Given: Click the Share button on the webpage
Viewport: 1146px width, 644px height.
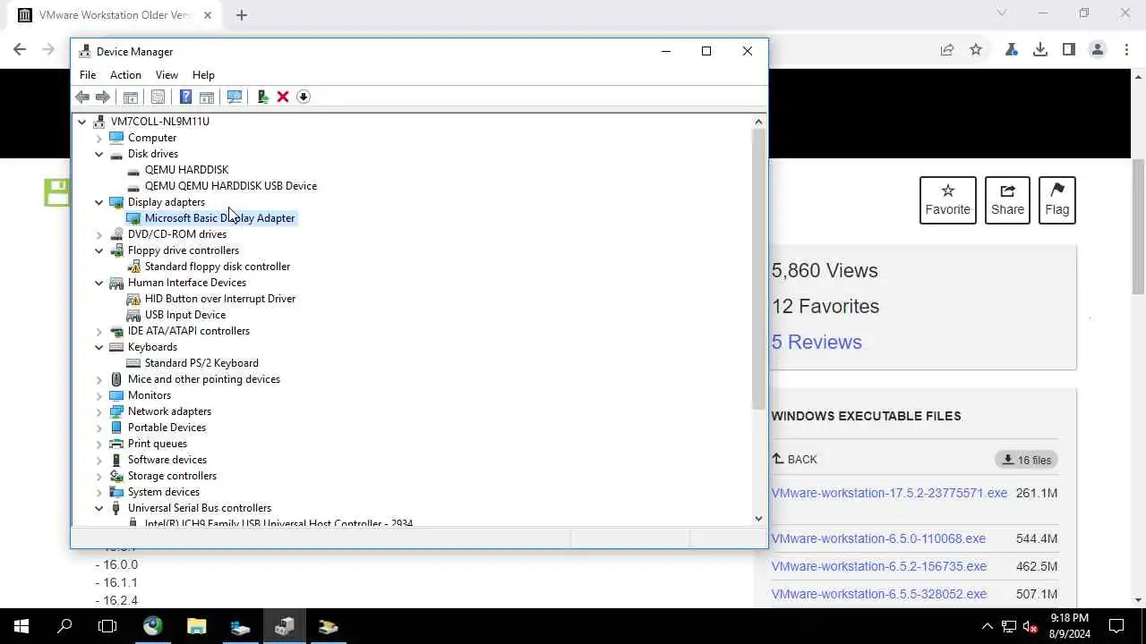Looking at the screenshot, I should pyautogui.click(x=1007, y=200).
